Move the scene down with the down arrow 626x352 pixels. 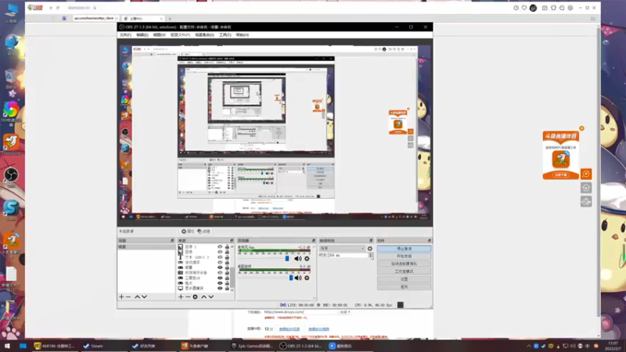(145, 296)
